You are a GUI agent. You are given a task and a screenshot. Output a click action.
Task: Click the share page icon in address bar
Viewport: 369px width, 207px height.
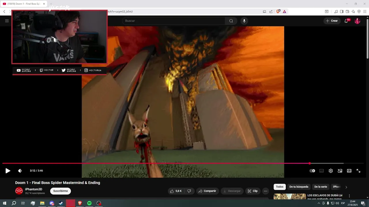tap(271, 11)
